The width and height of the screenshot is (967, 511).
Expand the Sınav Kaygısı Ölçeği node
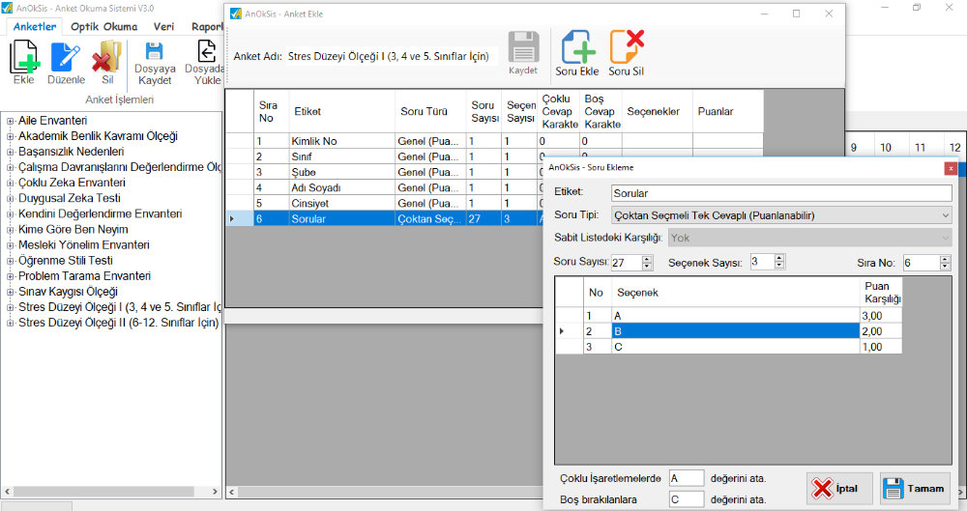10,292
